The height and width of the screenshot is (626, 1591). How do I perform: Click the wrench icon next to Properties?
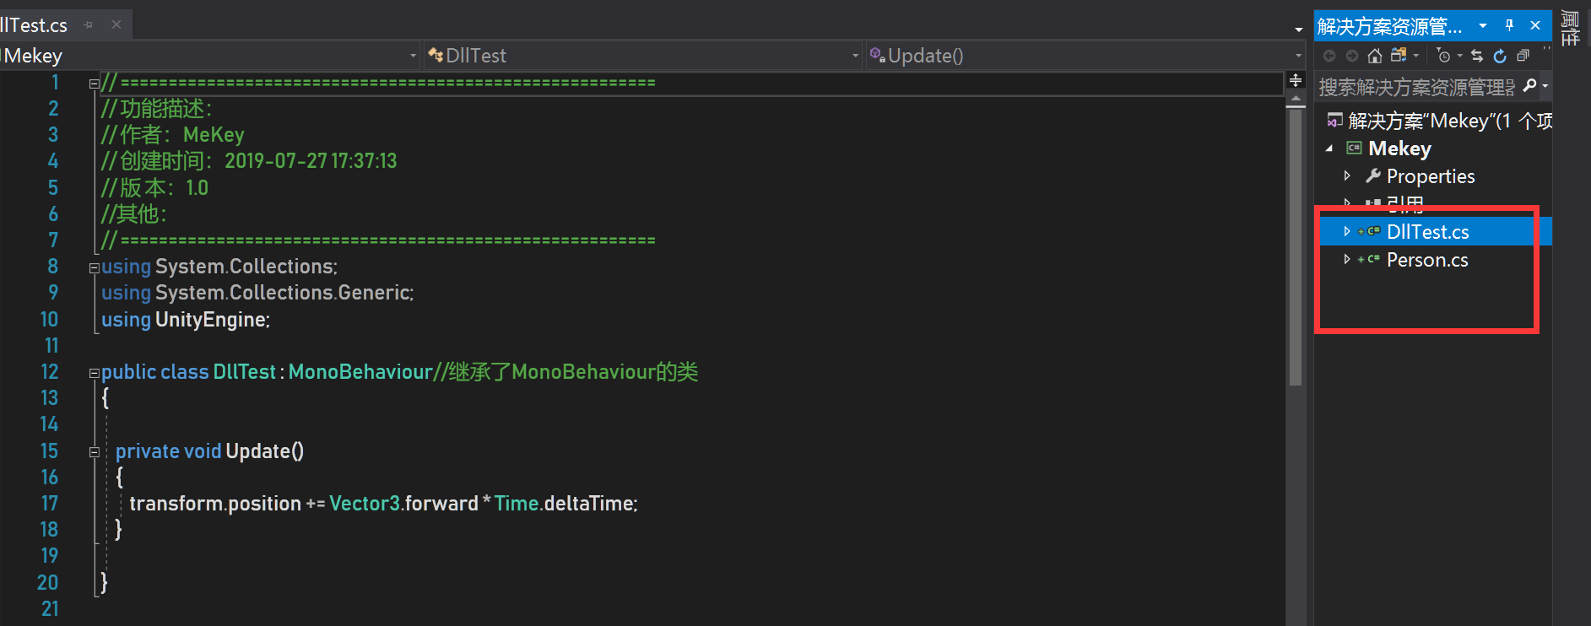[x=1373, y=175]
